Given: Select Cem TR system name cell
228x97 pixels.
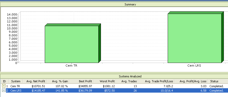Looking at the screenshot, I should click(15, 86).
